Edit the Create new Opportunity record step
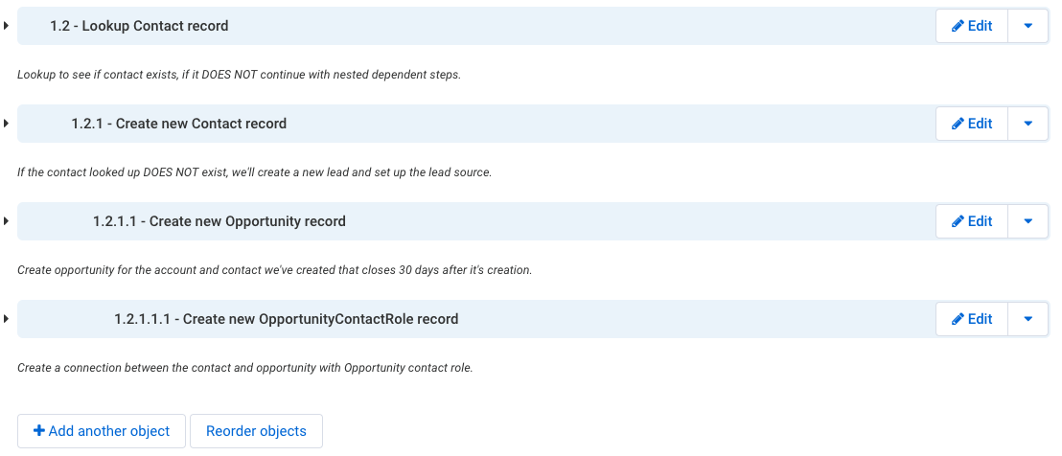The height and width of the screenshot is (456, 1062). (972, 221)
